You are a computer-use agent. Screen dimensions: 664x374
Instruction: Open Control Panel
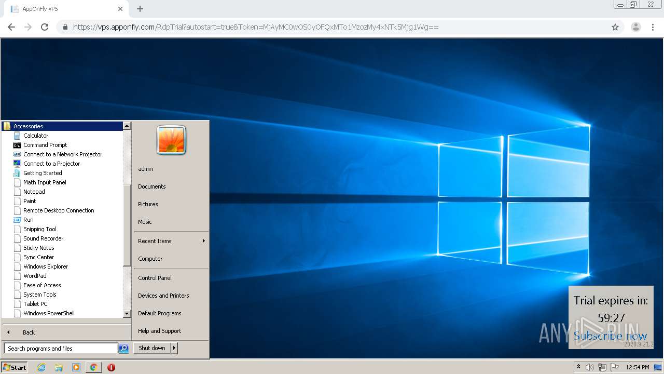tap(155, 278)
